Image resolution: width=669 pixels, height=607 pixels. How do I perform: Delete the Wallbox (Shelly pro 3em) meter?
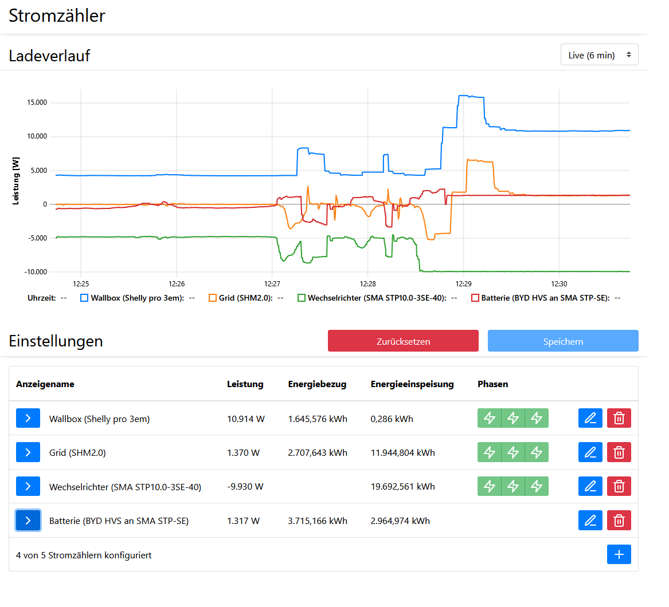tap(619, 418)
